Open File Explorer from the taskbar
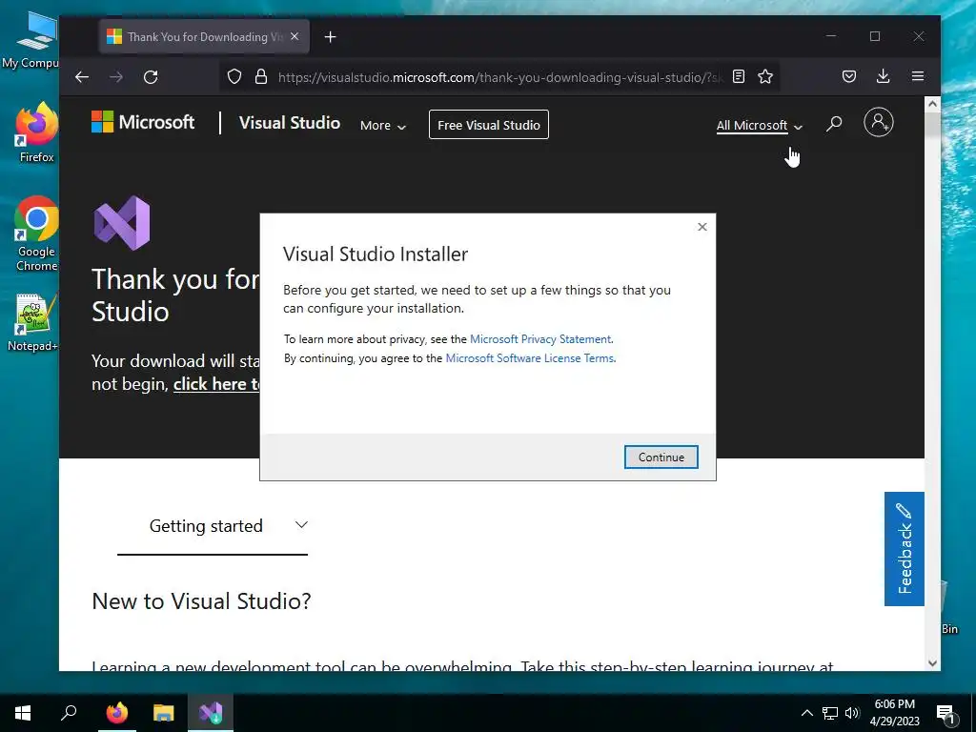Image resolution: width=976 pixels, height=732 pixels. click(x=164, y=713)
